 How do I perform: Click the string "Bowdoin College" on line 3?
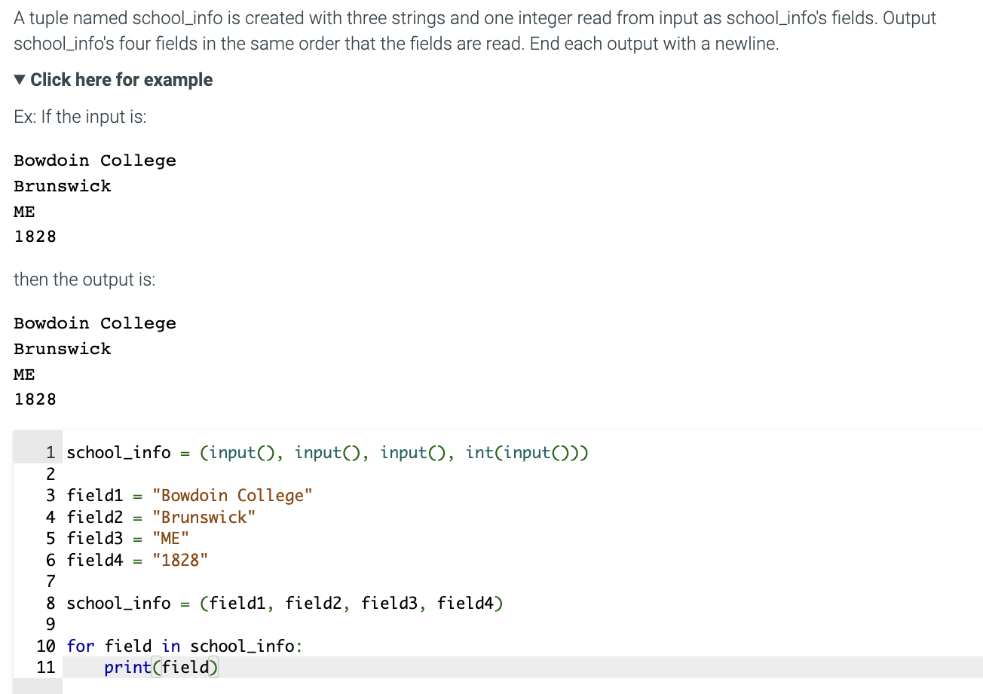tap(233, 495)
